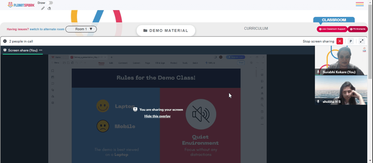Click the PS Moments button
This screenshot has height=163, width=373.
coord(358,29)
